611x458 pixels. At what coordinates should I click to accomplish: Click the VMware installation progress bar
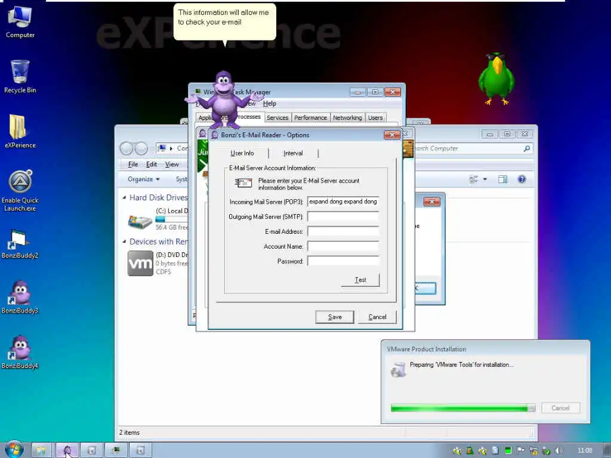(x=463, y=408)
